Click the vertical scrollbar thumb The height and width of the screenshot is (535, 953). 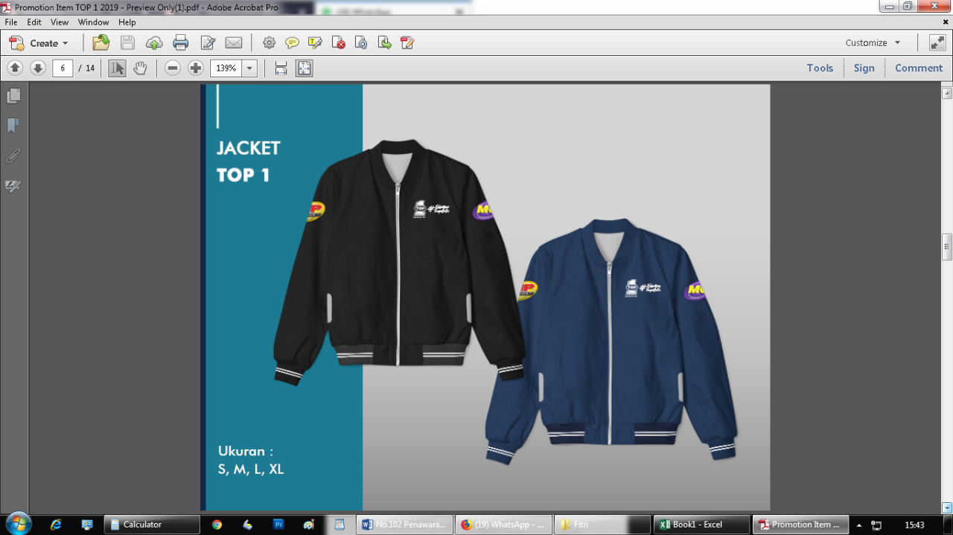[947, 247]
